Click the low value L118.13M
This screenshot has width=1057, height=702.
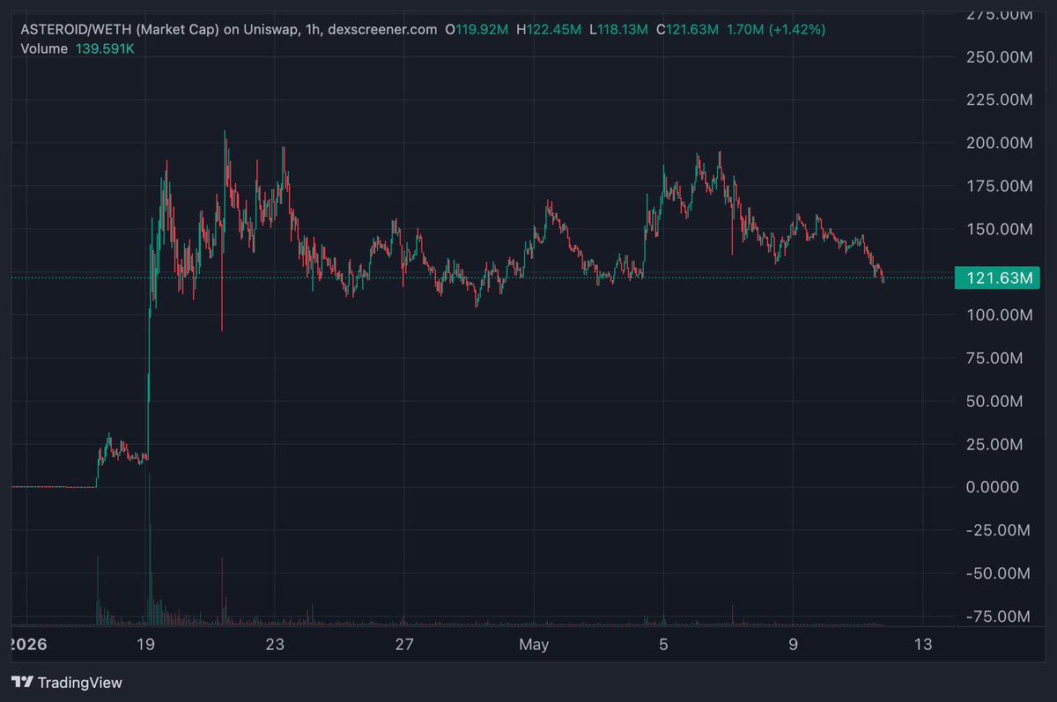coord(617,29)
